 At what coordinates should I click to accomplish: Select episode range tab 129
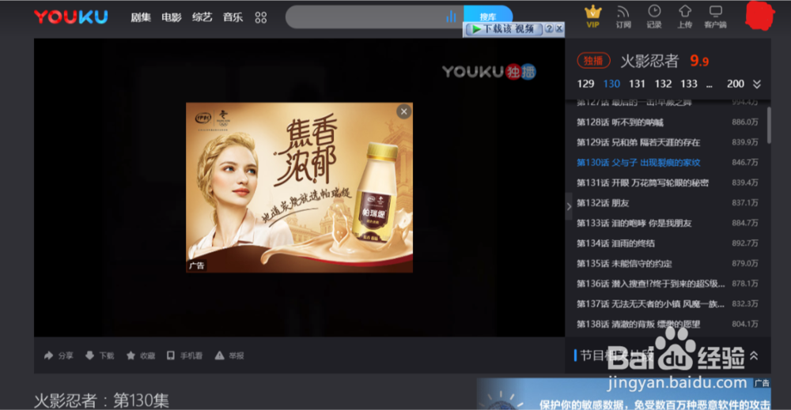pos(585,84)
